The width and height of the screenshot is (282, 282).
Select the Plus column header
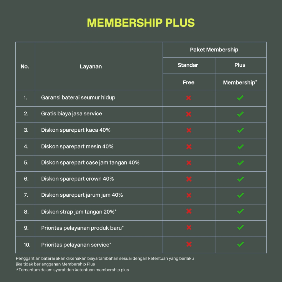(240, 65)
